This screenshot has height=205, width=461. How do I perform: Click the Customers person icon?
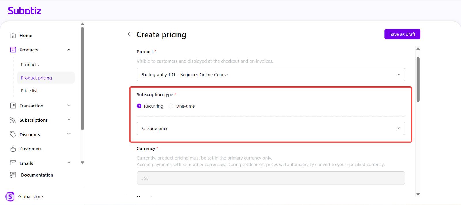13,149
